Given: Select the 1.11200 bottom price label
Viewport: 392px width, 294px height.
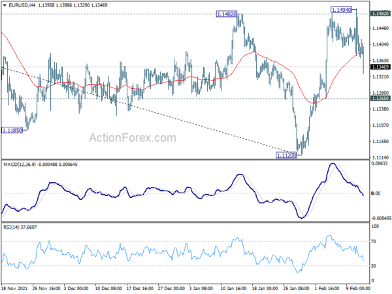Looking at the screenshot, I should [x=287, y=155].
